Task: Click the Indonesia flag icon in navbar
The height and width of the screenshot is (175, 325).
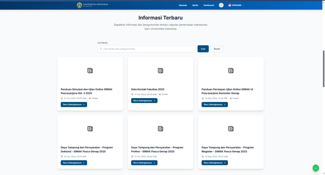Action: [230, 5]
